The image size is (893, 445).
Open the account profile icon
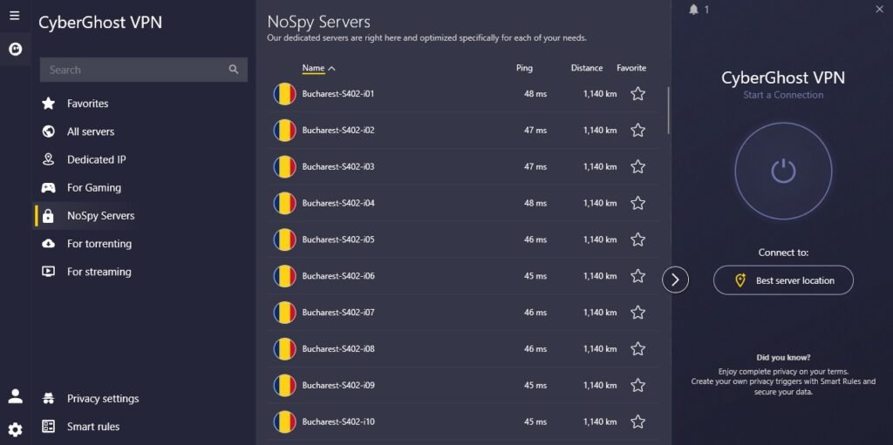(x=16, y=396)
